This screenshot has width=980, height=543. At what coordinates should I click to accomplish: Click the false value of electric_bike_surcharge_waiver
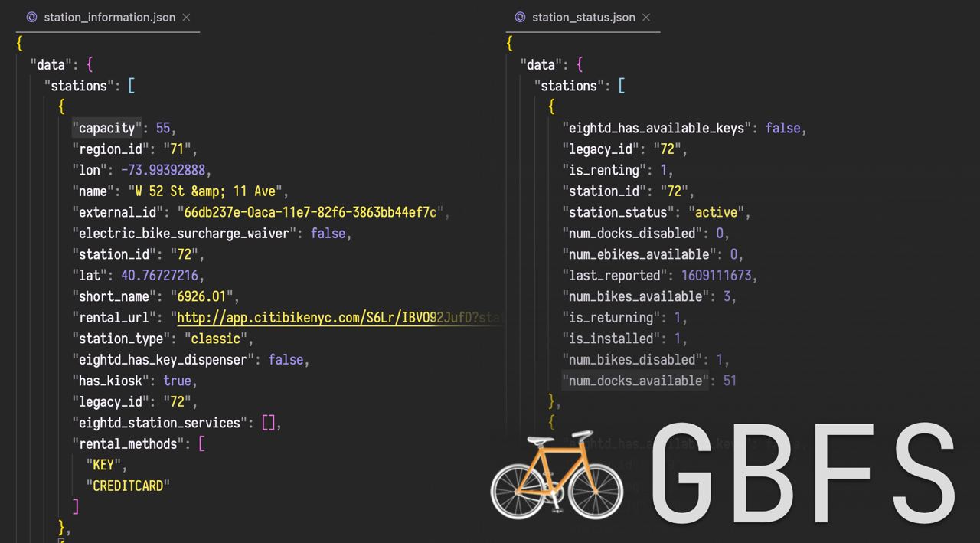(x=328, y=233)
